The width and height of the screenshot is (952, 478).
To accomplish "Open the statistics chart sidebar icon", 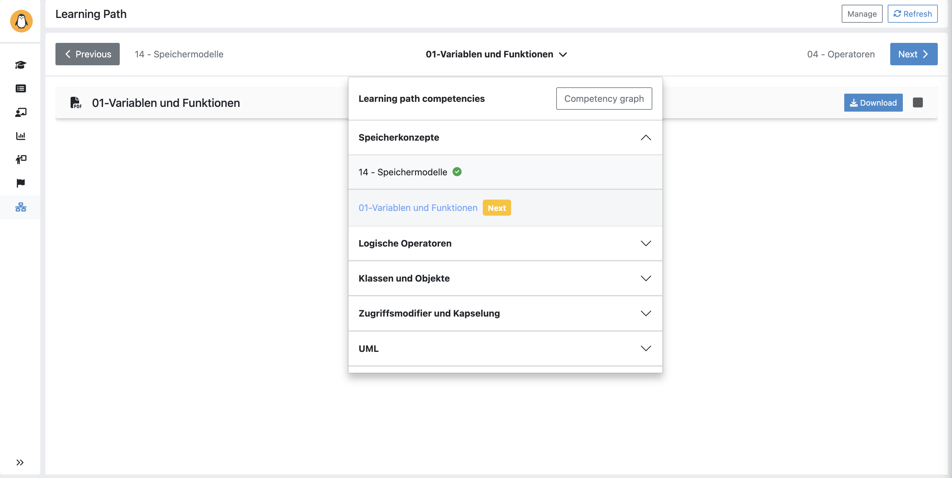I will (x=21, y=136).
